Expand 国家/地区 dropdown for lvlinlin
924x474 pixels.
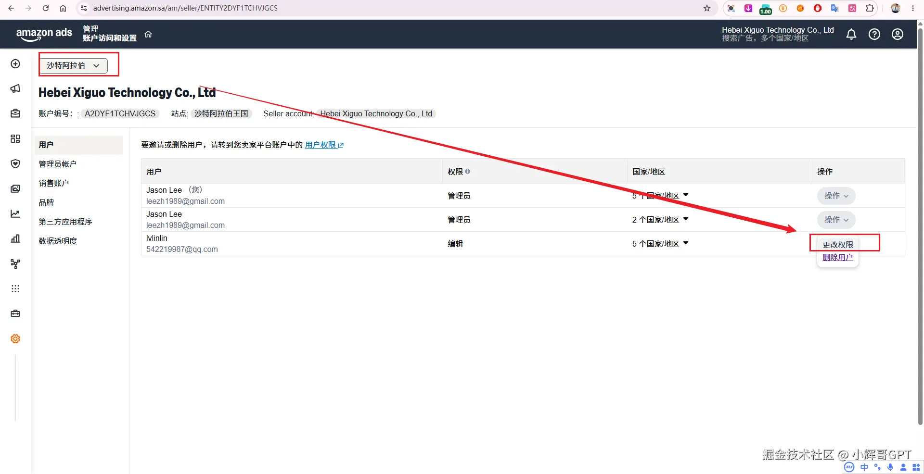point(660,244)
